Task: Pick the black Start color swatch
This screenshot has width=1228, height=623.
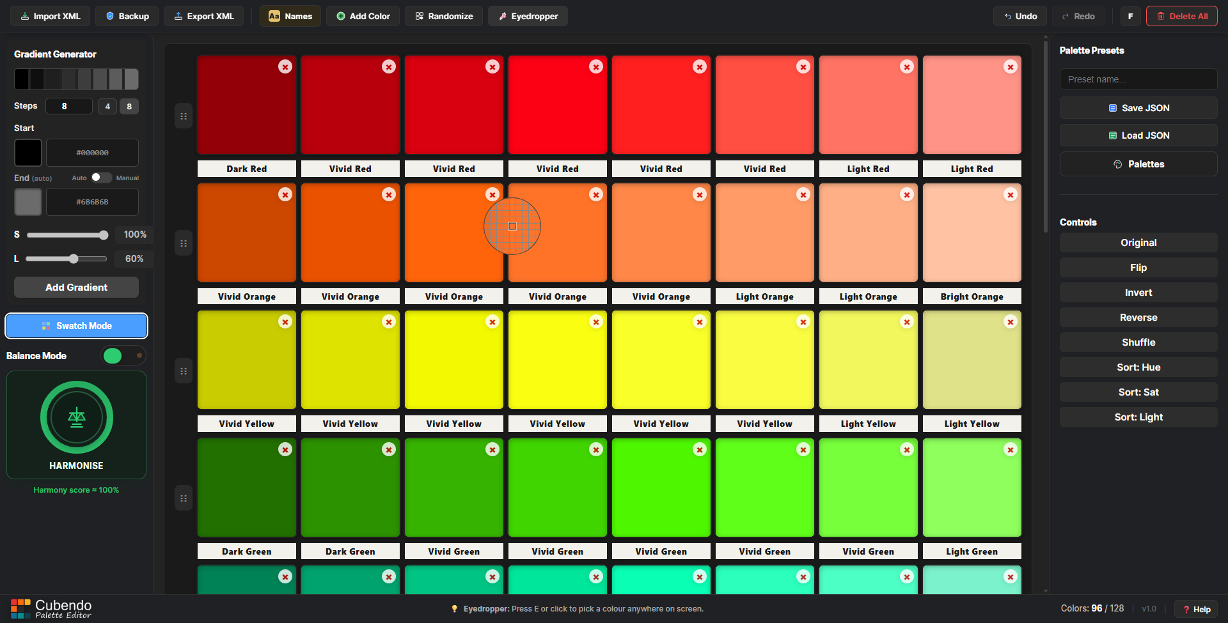Action: (x=28, y=153)
